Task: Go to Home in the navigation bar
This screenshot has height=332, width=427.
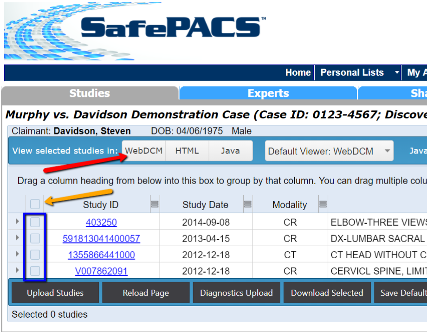Action: click(298, 72)
